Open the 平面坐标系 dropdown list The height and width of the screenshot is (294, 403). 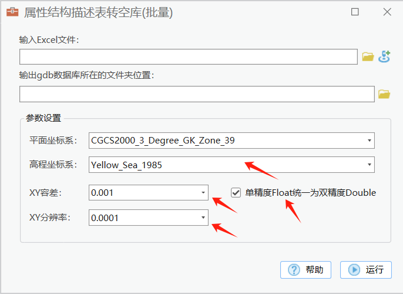(370, 141)
